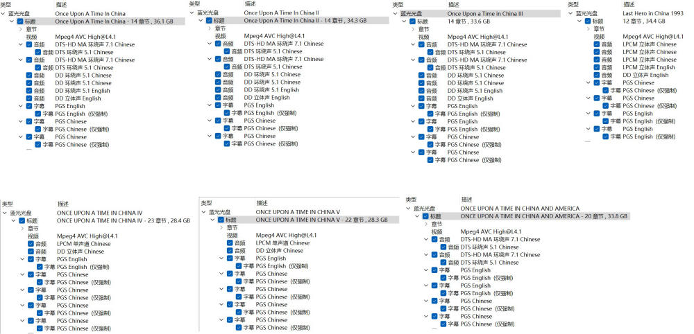
Task: Expand the 章节 node in China V panel
Action: pyautogui.click(x=222, y=227)
